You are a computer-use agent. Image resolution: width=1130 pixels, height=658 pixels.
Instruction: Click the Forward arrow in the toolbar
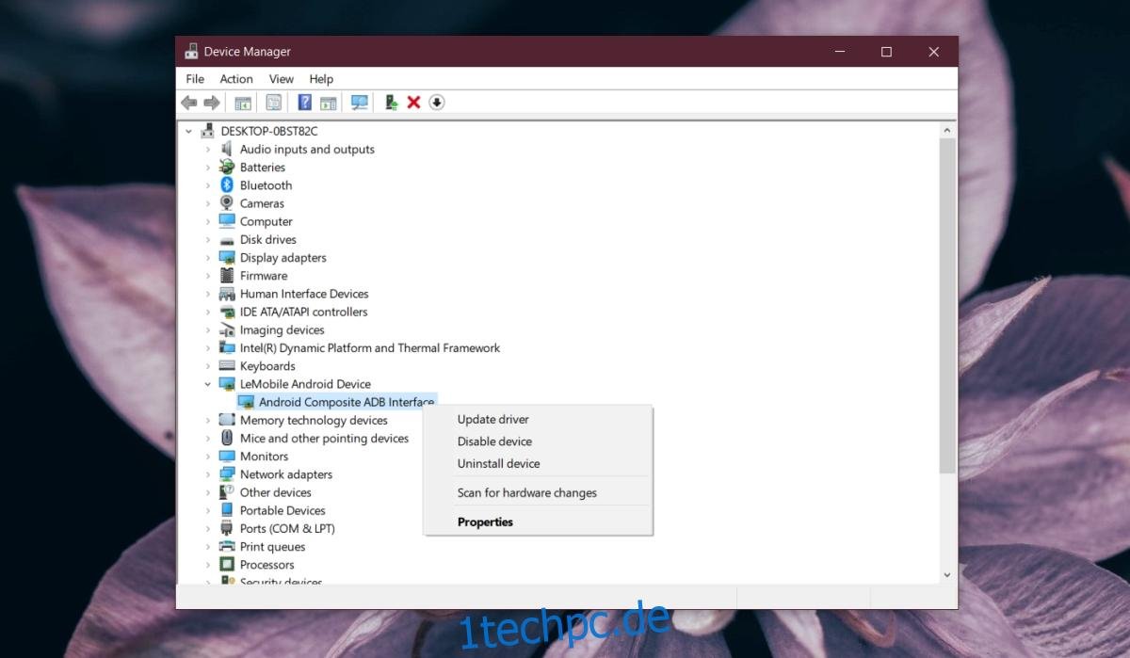click(x=212, y=103)
